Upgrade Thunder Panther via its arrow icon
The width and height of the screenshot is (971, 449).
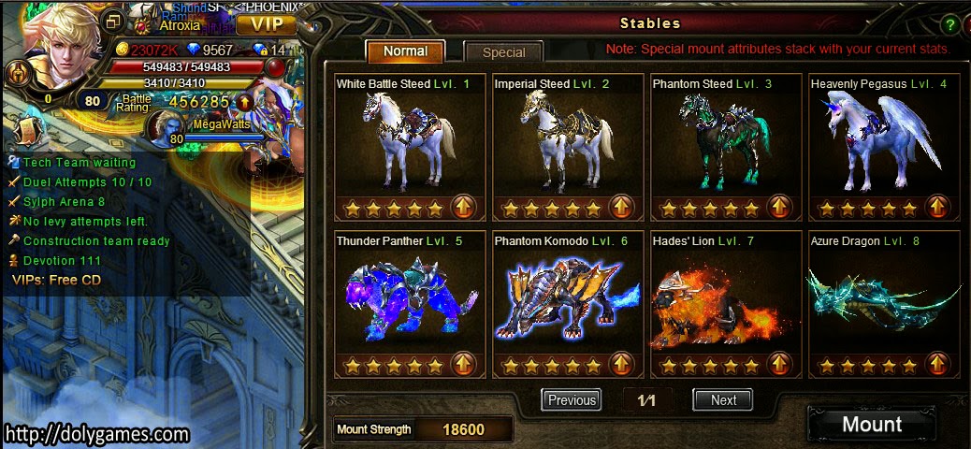click(463, 364)
